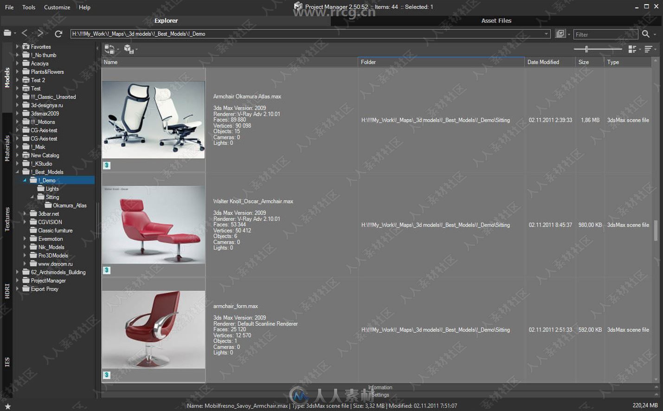
Task: Open the path history dropdown arrow
Action: coord(546,34)
